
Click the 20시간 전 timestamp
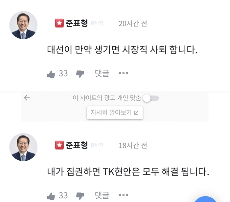133,23
